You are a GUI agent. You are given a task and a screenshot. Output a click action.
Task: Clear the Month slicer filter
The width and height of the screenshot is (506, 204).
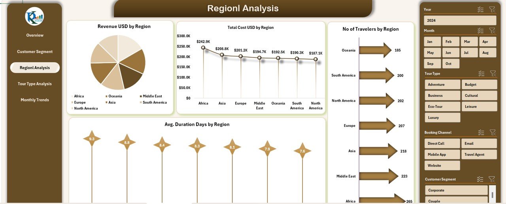492,30
